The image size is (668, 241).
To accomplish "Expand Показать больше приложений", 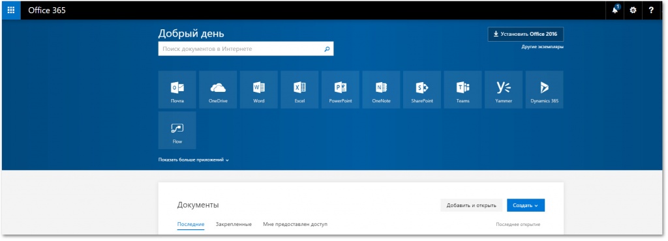I will (194, 160).
